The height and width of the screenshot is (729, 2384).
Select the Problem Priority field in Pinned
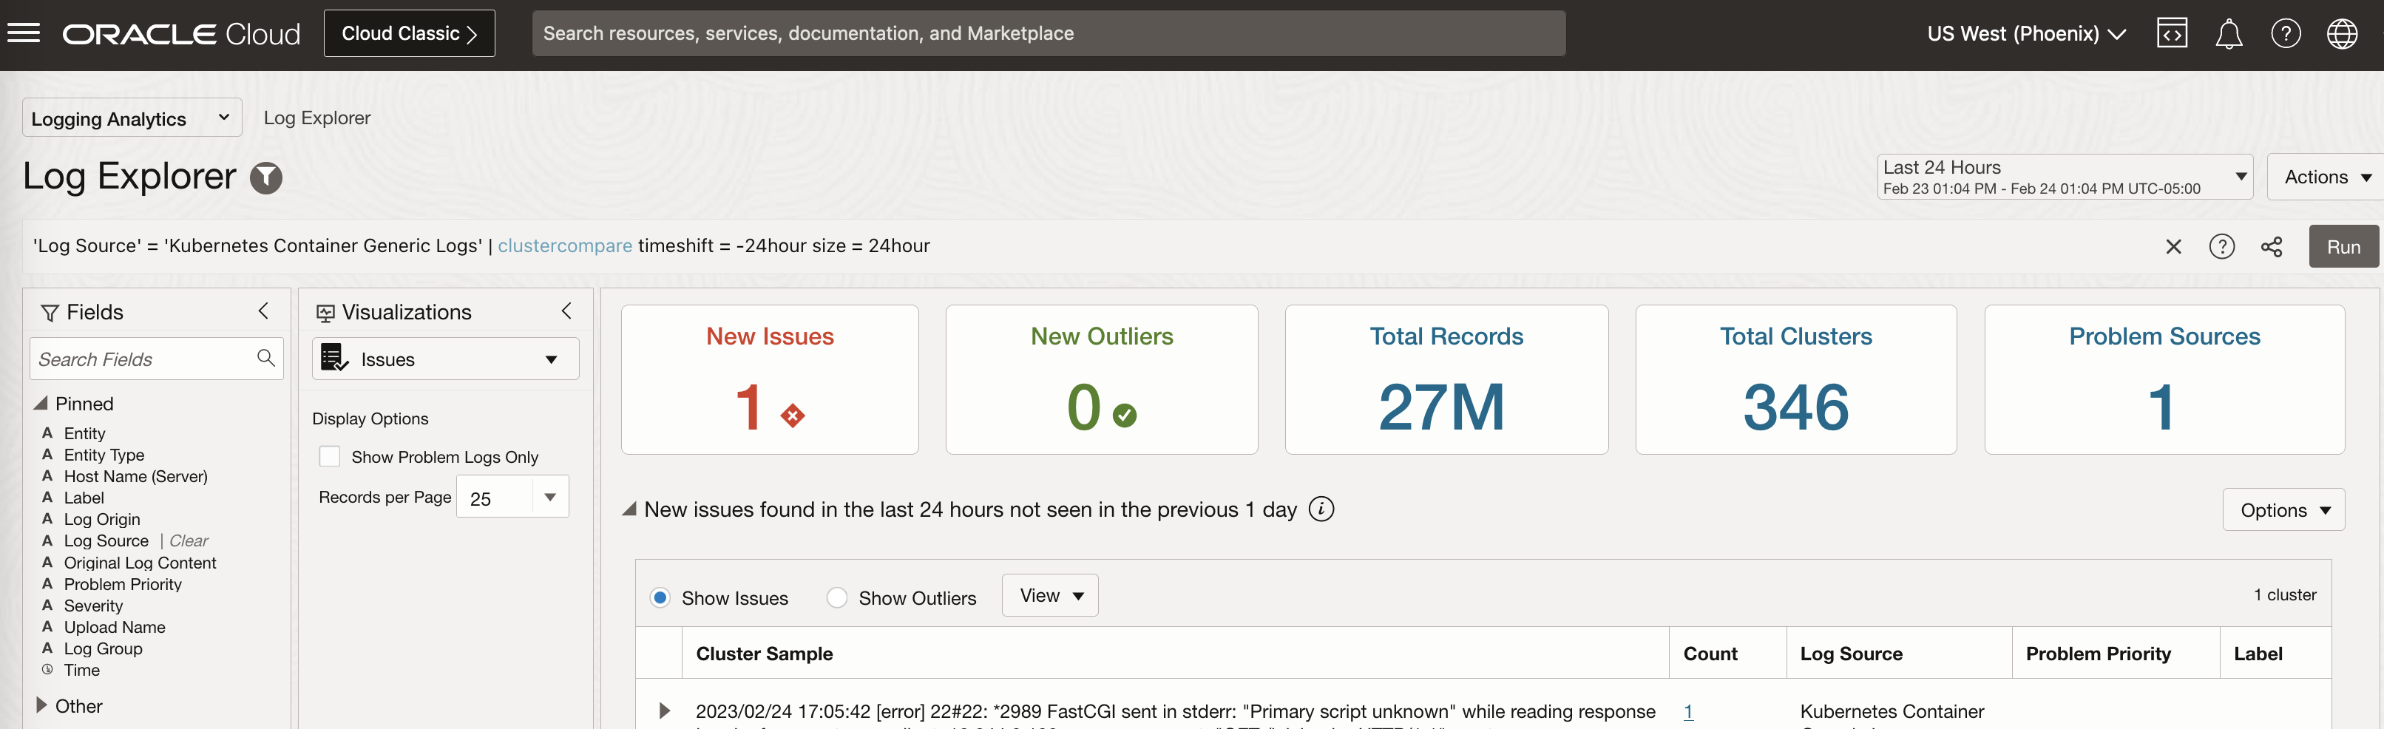click(x=122, y=584)
